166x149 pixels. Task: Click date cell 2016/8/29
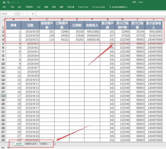pyautogui.click(x=30, y=32)
